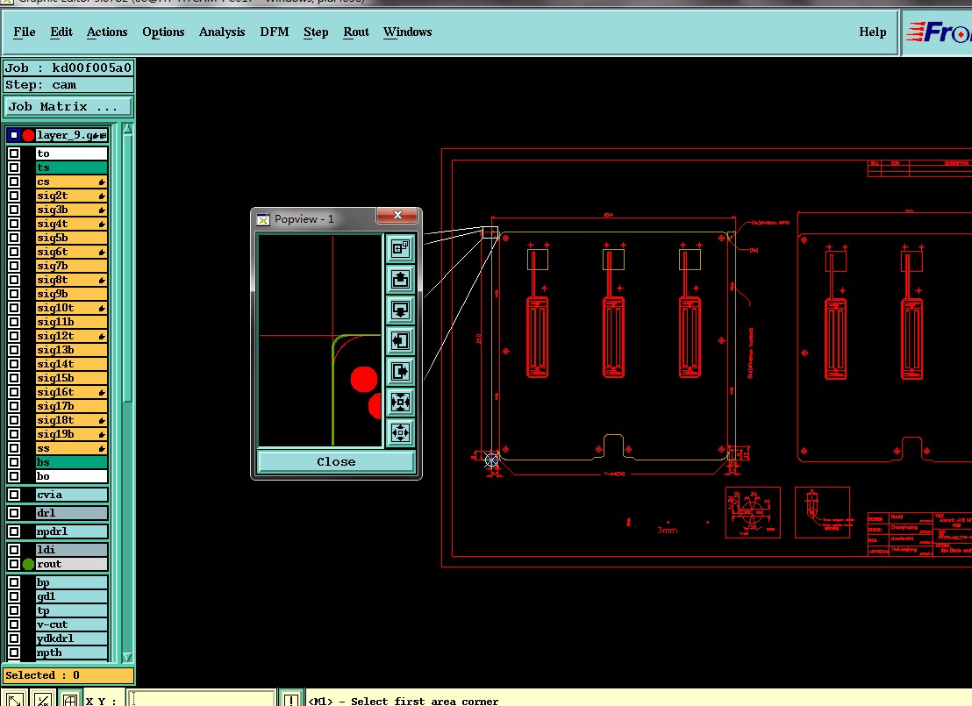Select the sig11b layer row

[71, 323]
